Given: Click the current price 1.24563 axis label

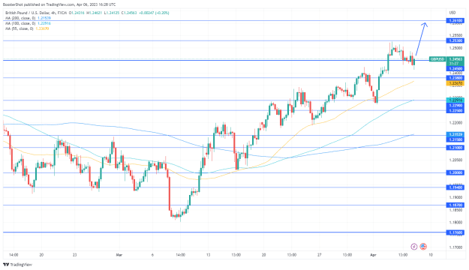Looking at the screenshot, I should coord(455,59).
